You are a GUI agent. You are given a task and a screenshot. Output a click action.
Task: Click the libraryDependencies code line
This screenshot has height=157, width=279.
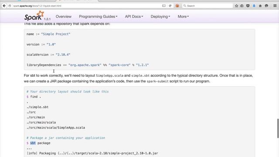(88, 65)
